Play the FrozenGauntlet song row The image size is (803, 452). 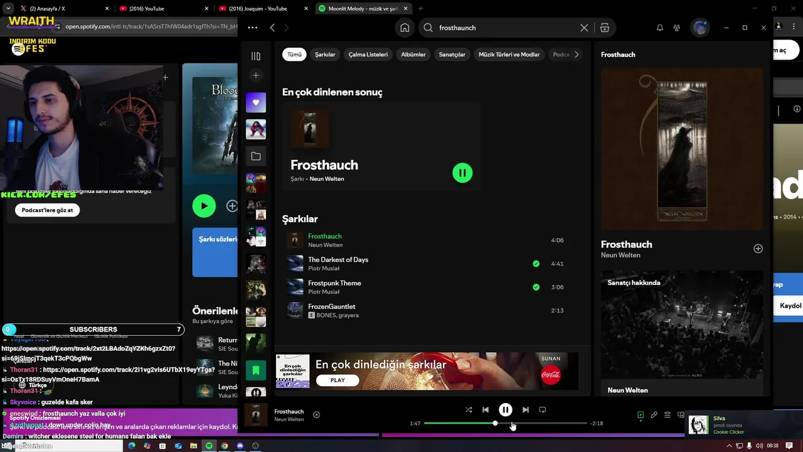427,311
